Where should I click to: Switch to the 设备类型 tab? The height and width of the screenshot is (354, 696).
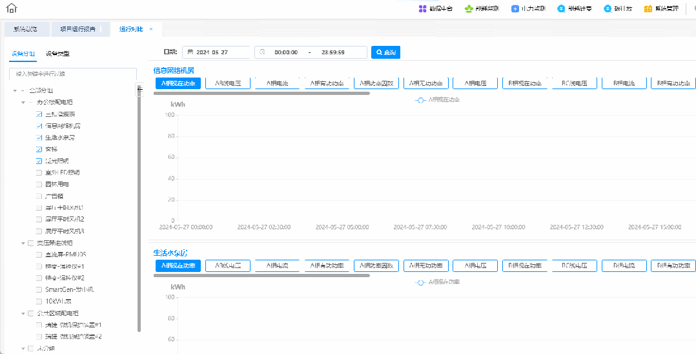(57, 54)
